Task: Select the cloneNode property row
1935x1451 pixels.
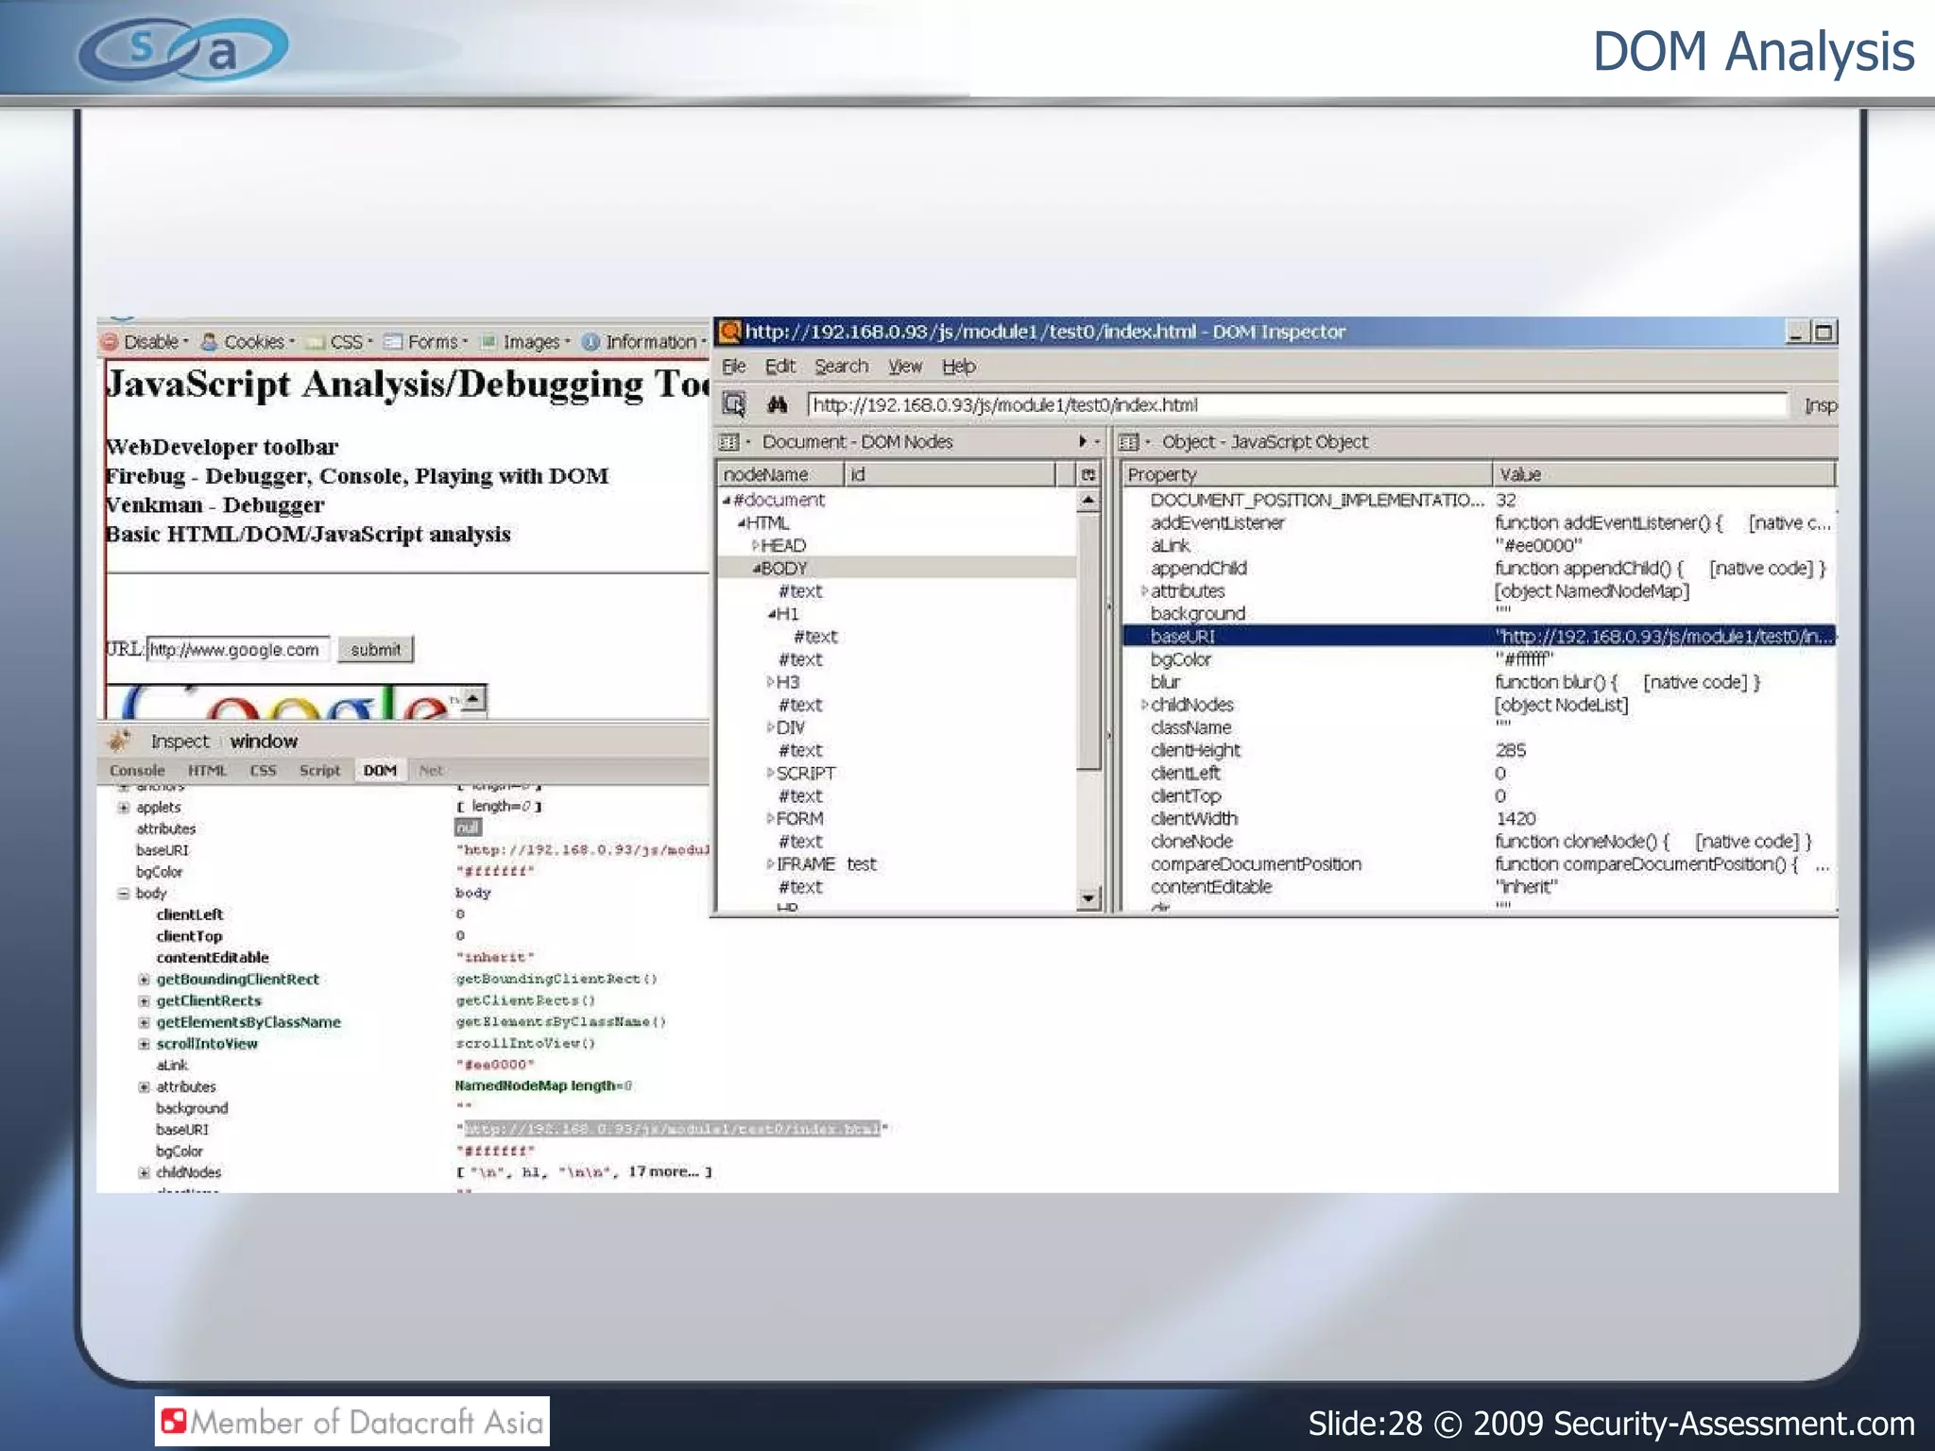Action: pyautogui.click(x=1479, y=841)
